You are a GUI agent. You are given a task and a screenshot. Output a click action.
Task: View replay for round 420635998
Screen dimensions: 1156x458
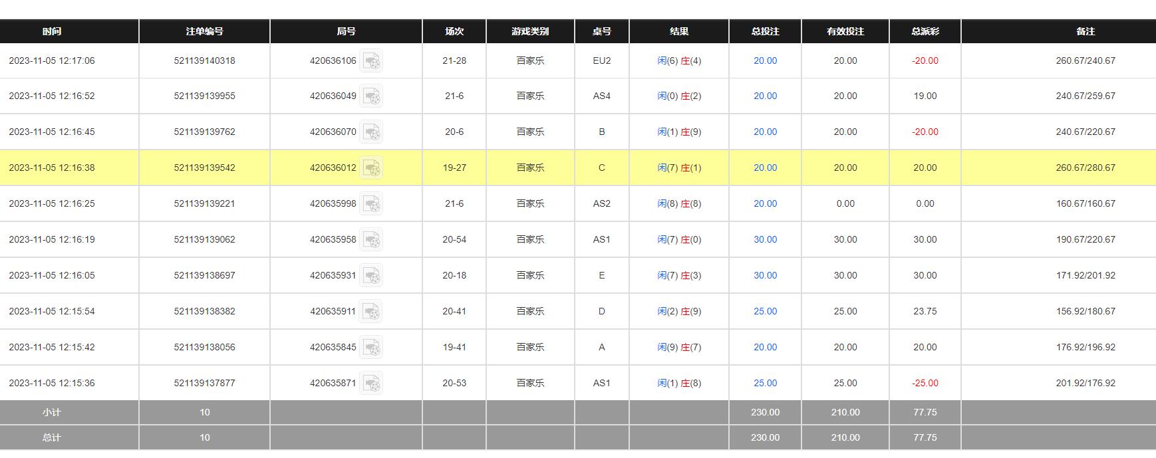coord(371,204)
